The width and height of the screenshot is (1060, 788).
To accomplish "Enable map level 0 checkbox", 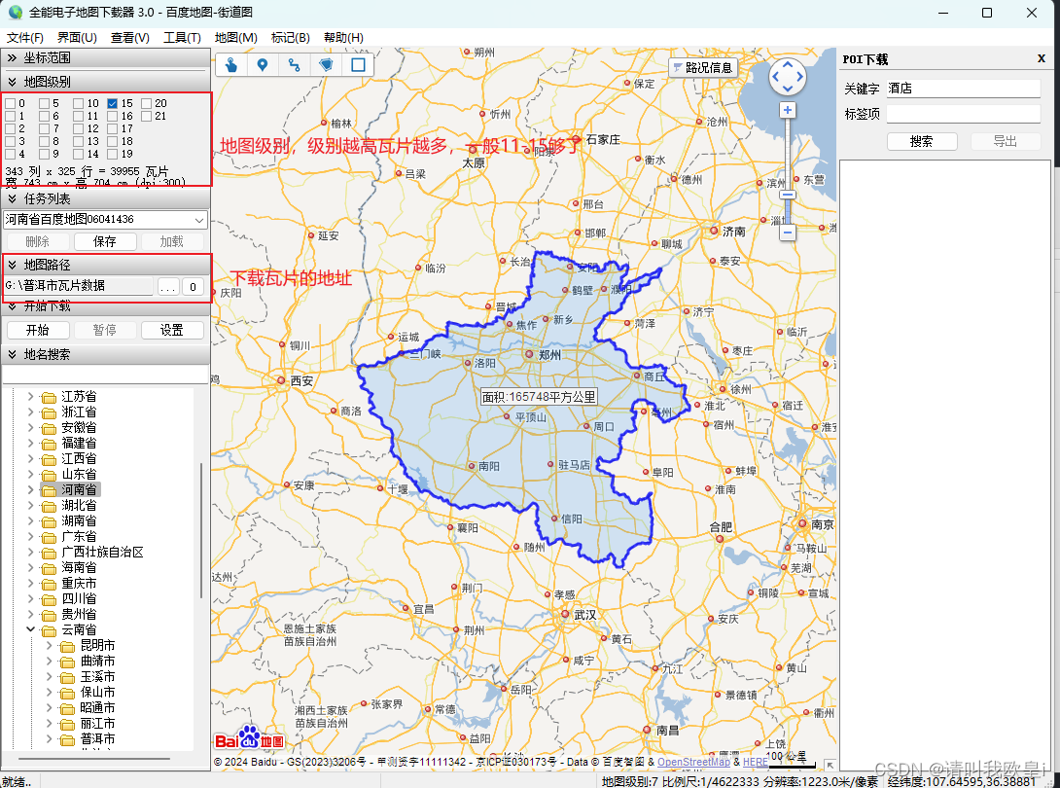I will (x=10, y=103).
